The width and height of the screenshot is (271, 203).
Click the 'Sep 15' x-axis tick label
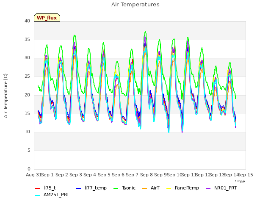click(x=246, y=175)
